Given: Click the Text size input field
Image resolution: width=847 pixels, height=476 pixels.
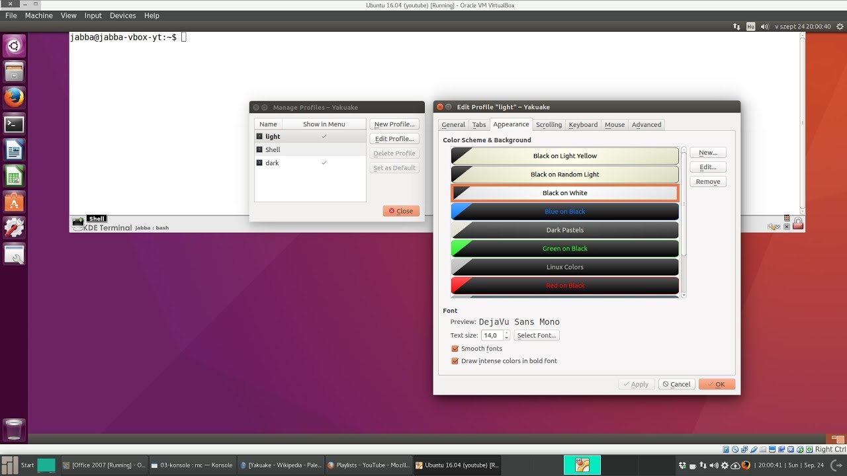Looking at the screenshot, I should pyautogui.click(x=492, y=335).
